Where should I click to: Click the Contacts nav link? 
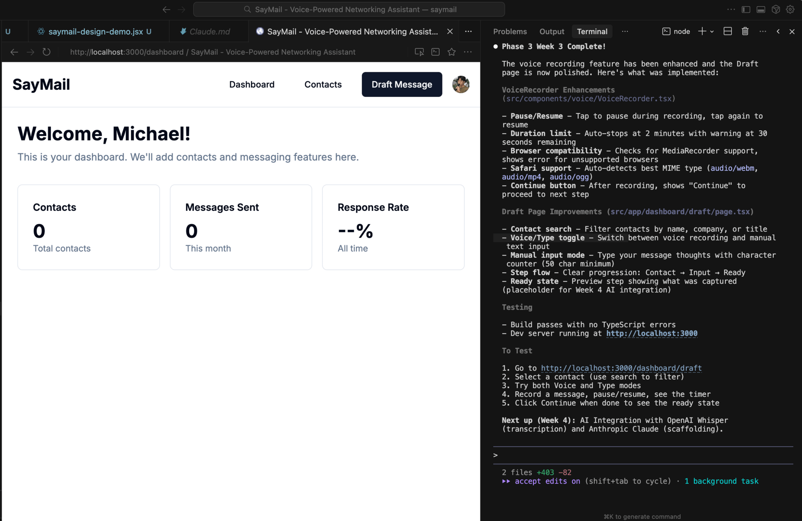tap(323, 84)
